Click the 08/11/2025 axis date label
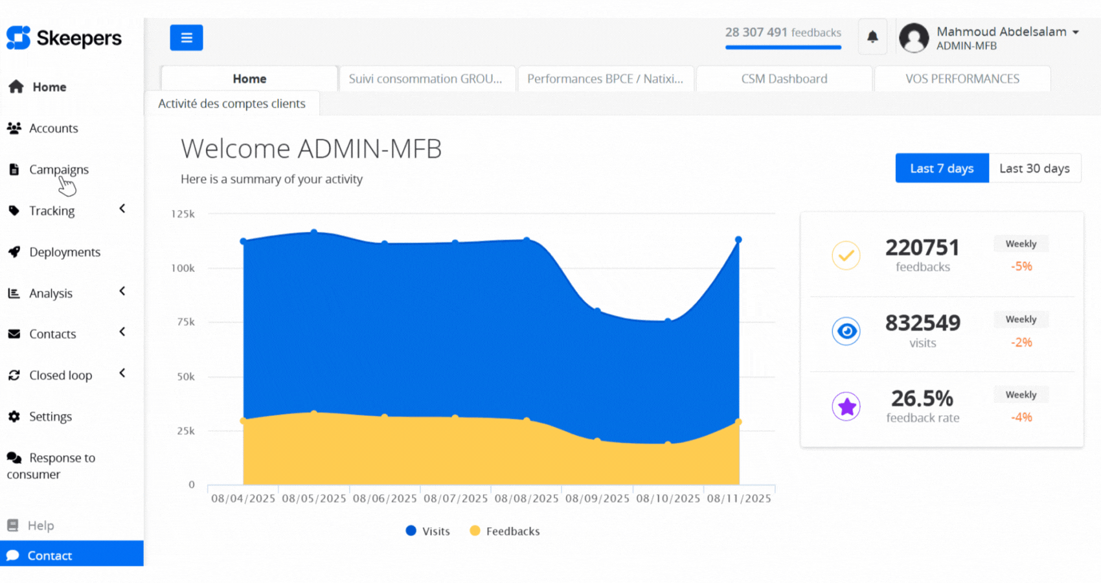Screen dimensions: 1101x583 click(739, 498)
